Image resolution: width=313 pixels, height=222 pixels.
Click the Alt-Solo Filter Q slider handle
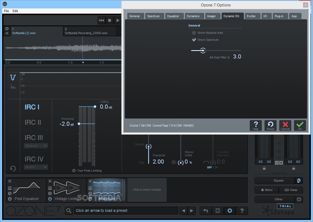point(203,50)
